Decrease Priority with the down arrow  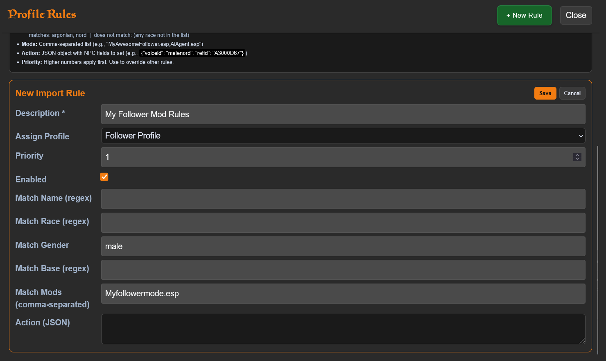(x=577, y=159)
